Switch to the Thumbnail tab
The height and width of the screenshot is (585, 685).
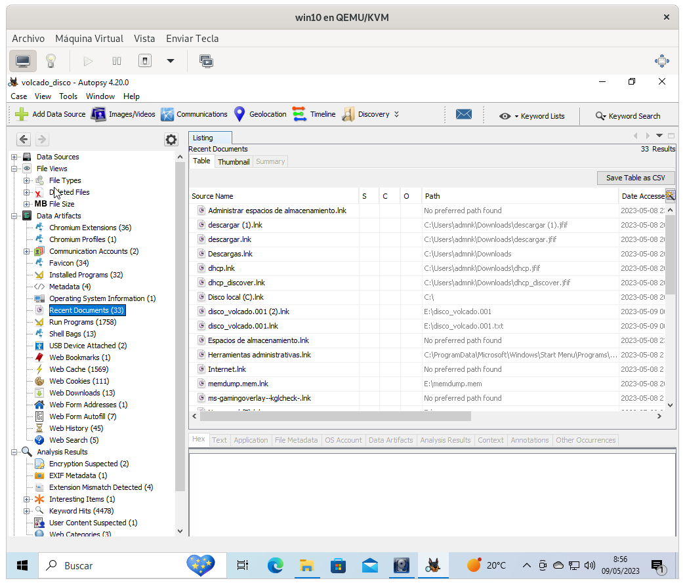(x=234, y=161)
